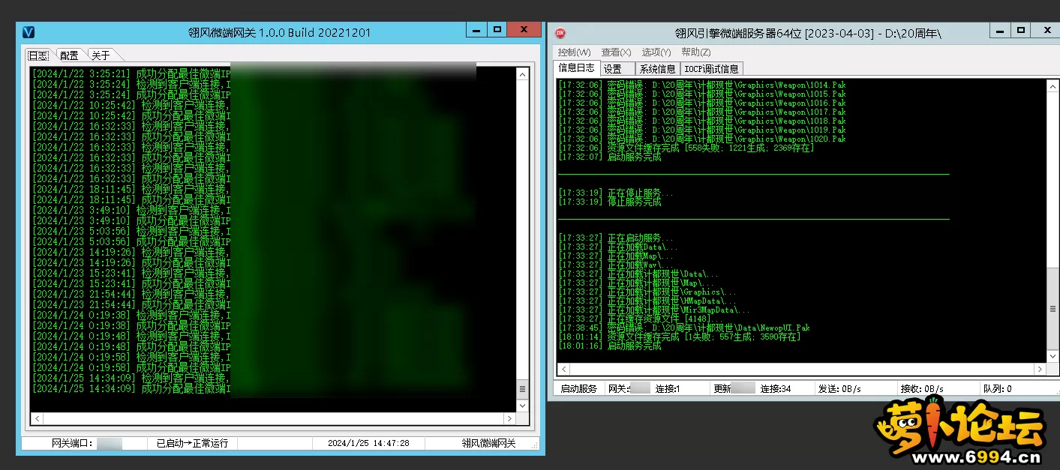Select the [2024/1/25 14:34:09] 检测到客户端连接 line
This screenshot has width=1060, height=470.
[x=131, y=379]
